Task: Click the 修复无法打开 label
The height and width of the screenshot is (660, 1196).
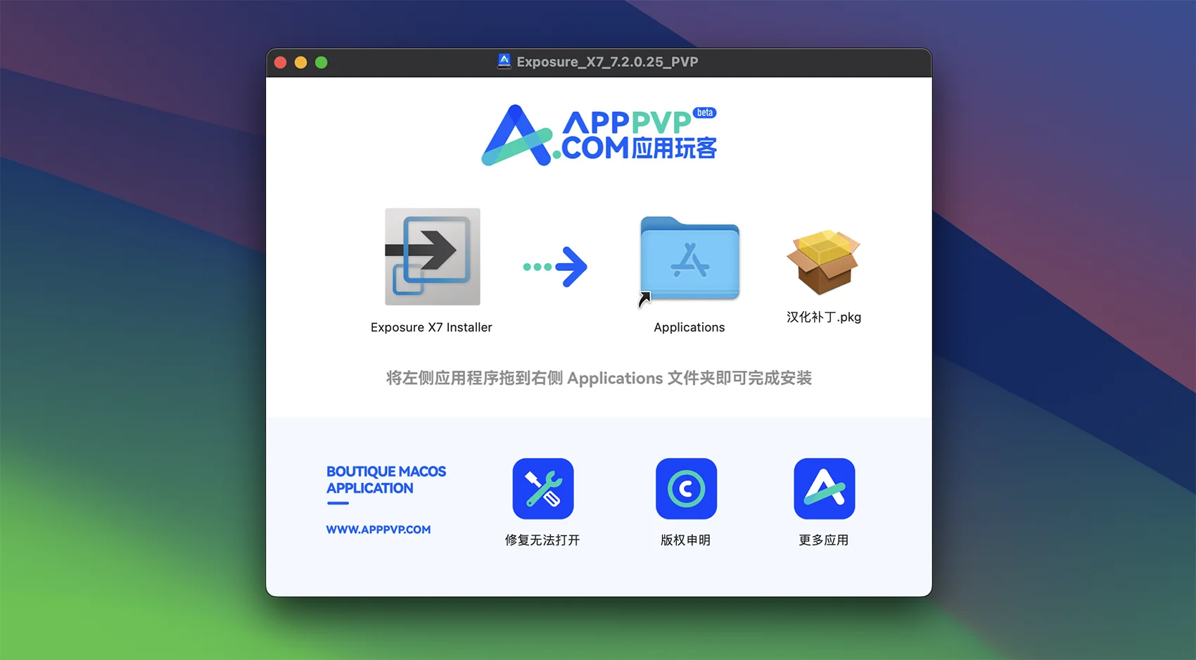Action: click(542, 540)
